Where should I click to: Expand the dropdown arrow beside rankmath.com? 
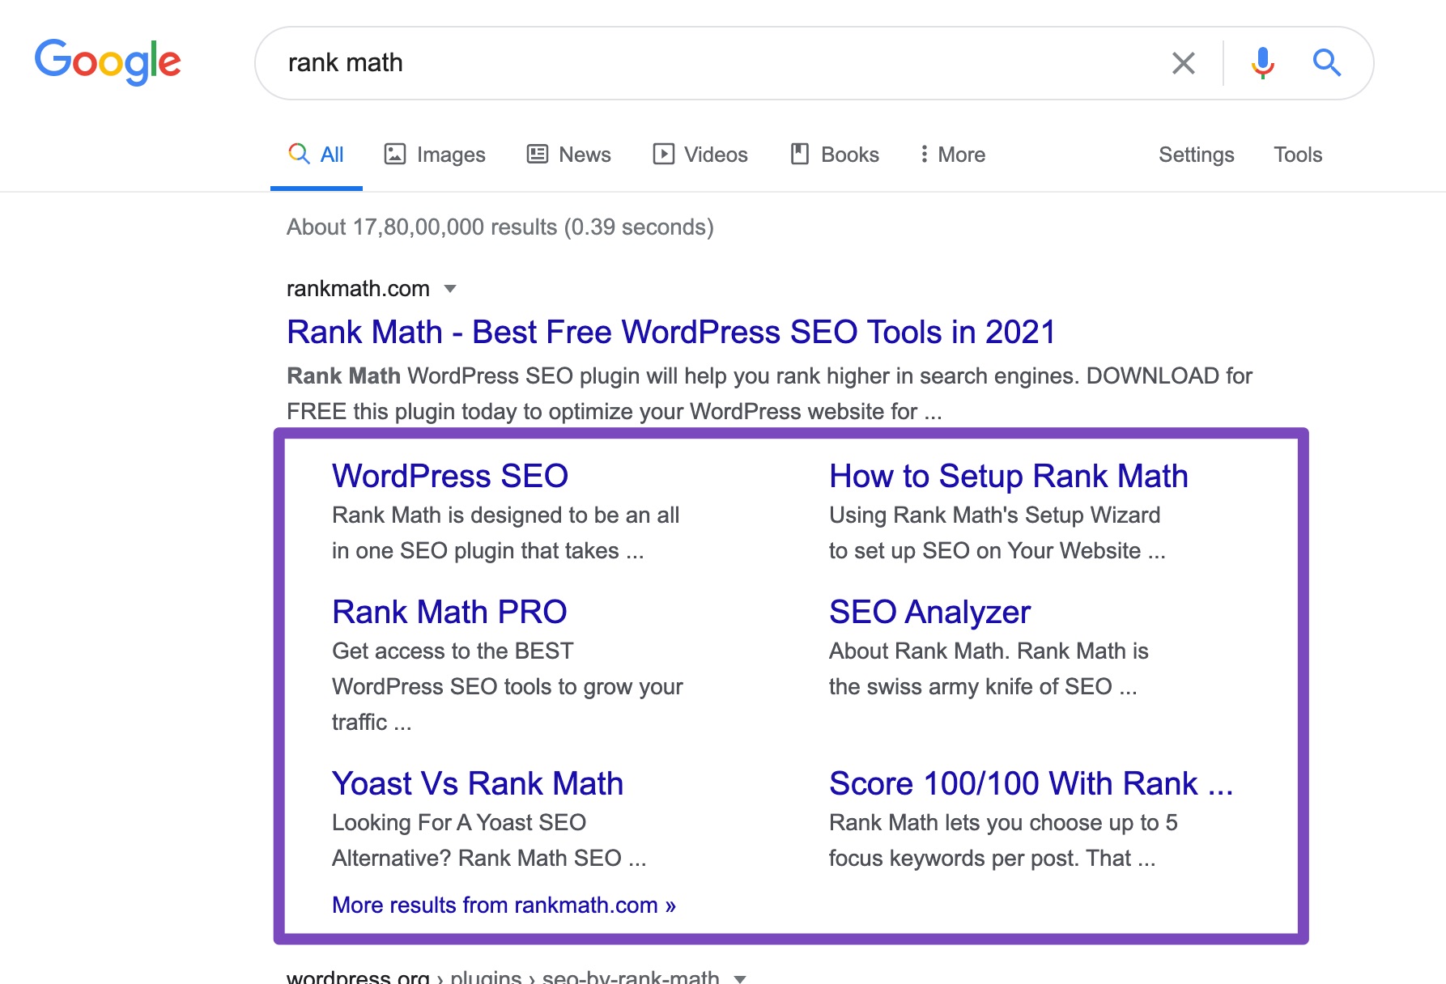point(450,289)
